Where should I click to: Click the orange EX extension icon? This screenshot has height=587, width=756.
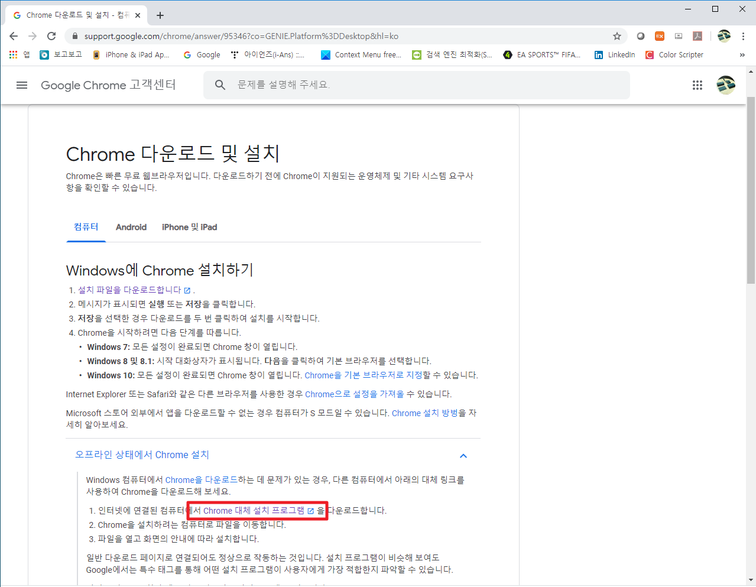(660, 36)
